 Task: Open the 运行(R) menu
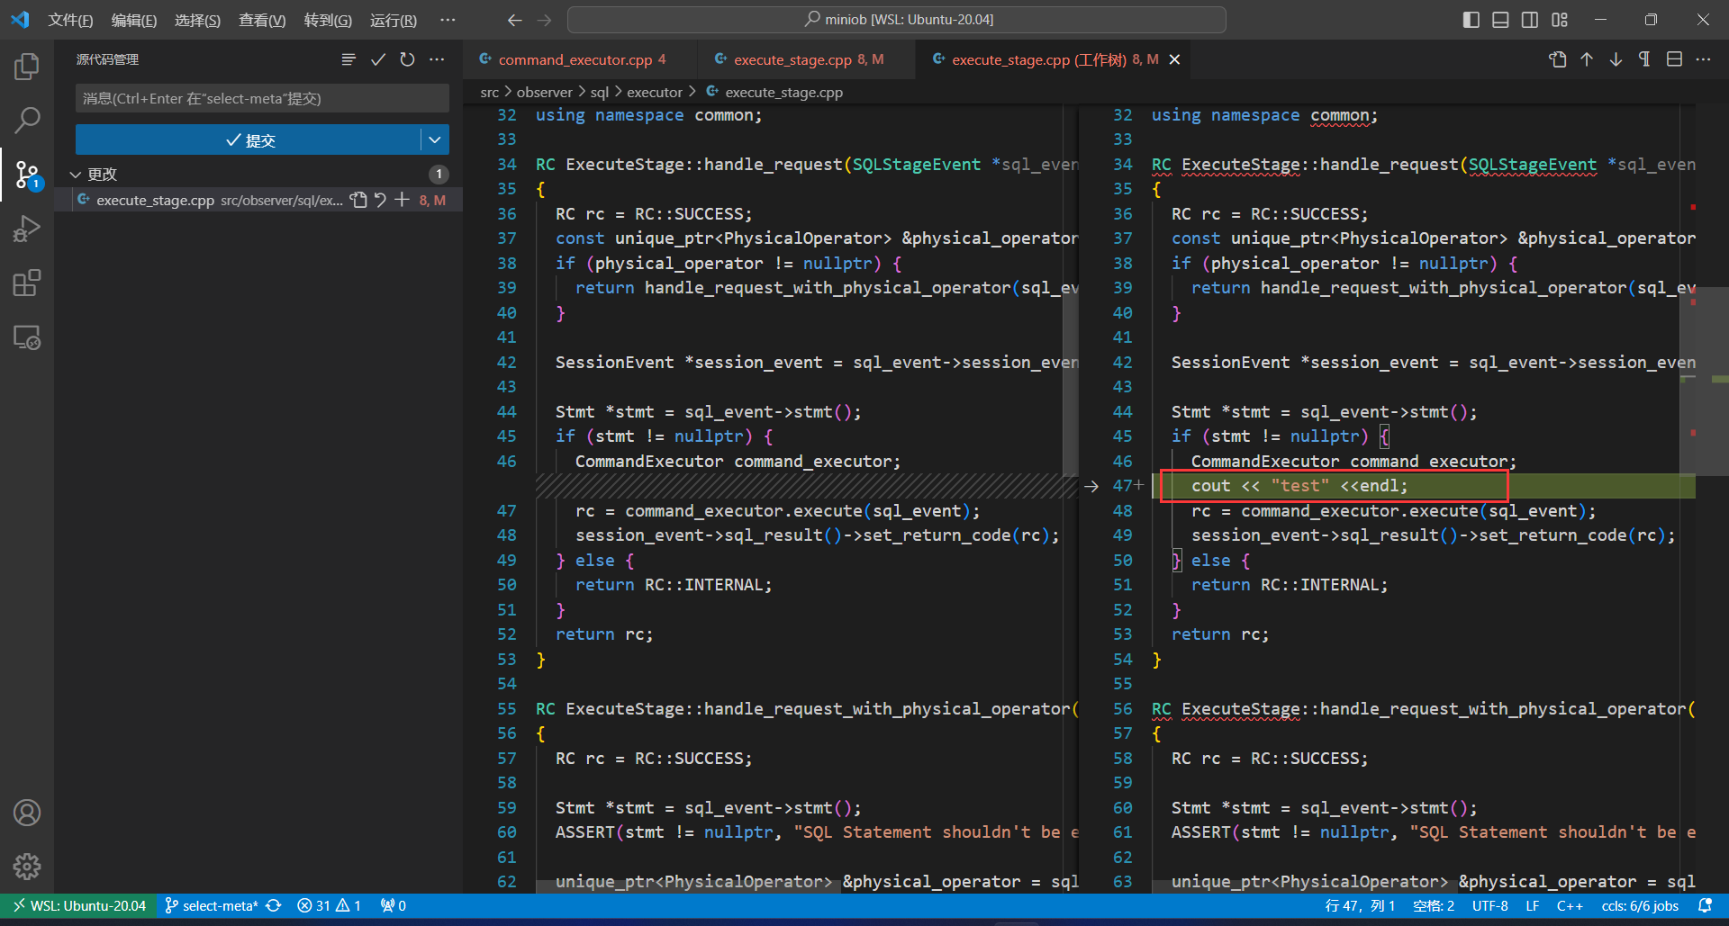click(394, 20)
